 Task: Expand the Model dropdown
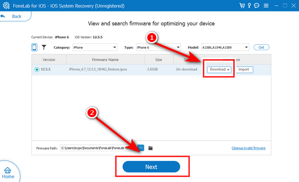(225, 47)
